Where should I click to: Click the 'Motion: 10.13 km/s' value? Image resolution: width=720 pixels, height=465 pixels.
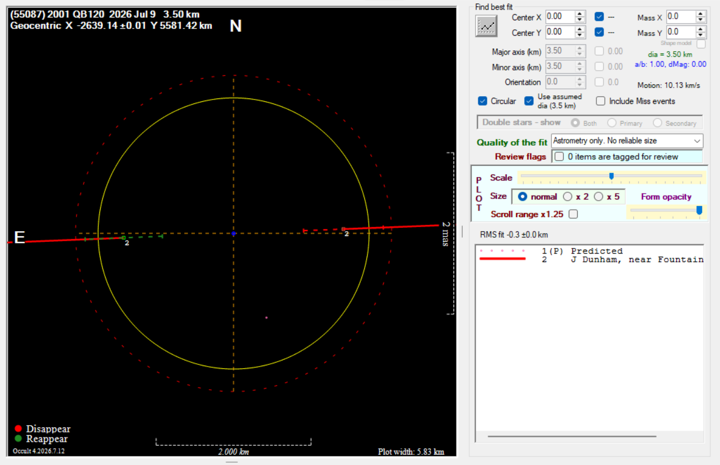coord(669,85)
